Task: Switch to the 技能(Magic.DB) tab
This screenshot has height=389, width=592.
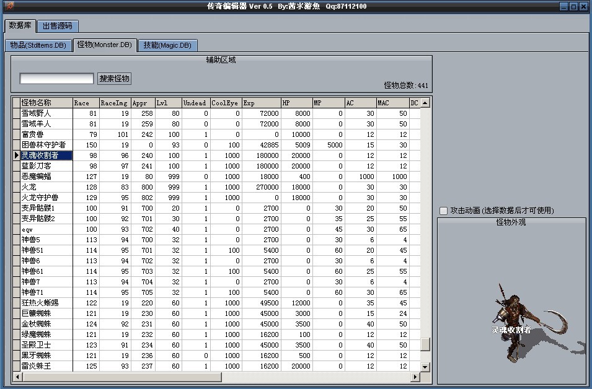Action: click(x=167, y=45)
